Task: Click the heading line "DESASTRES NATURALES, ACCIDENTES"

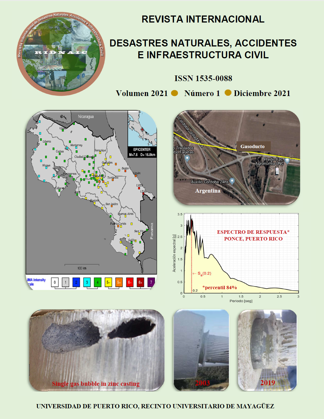Action: (203, 43)
